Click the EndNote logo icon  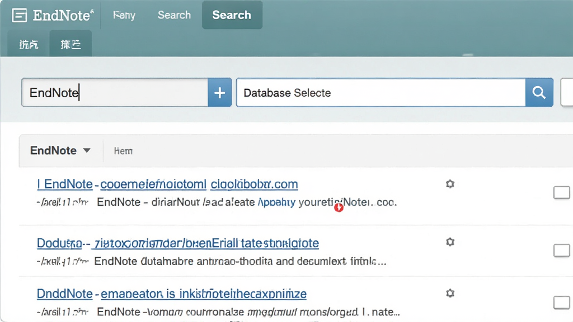click(x=20, y=15)
